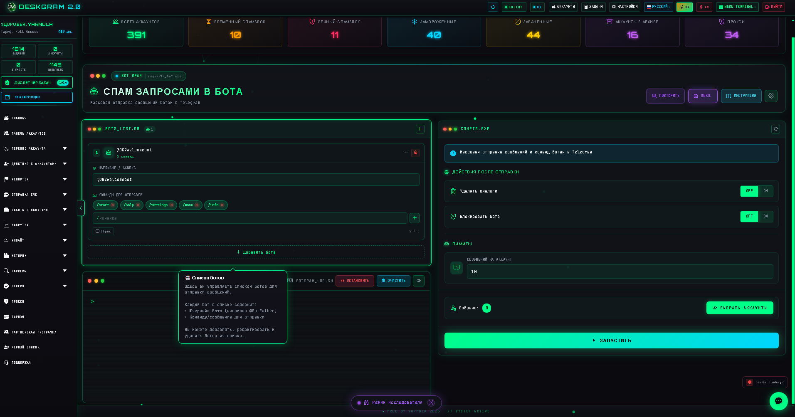795x417 pixels.
Task: Click plus icon in BOTS_LIST.DB header
Action: (x=420, y=129)
